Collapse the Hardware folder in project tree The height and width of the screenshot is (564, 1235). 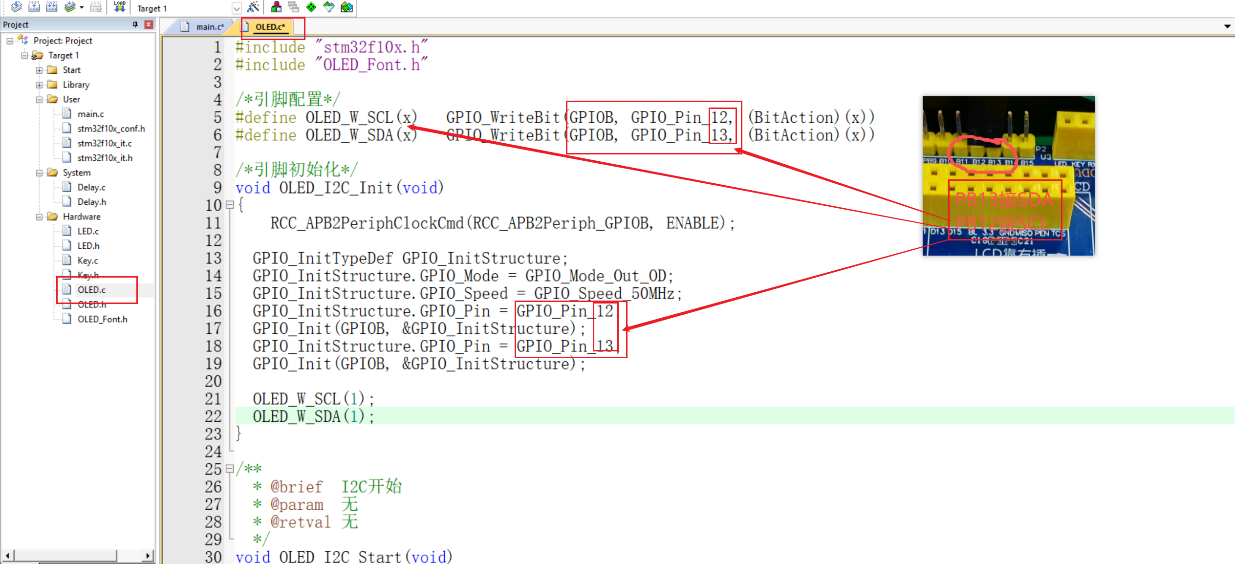[x=39, y=217]
